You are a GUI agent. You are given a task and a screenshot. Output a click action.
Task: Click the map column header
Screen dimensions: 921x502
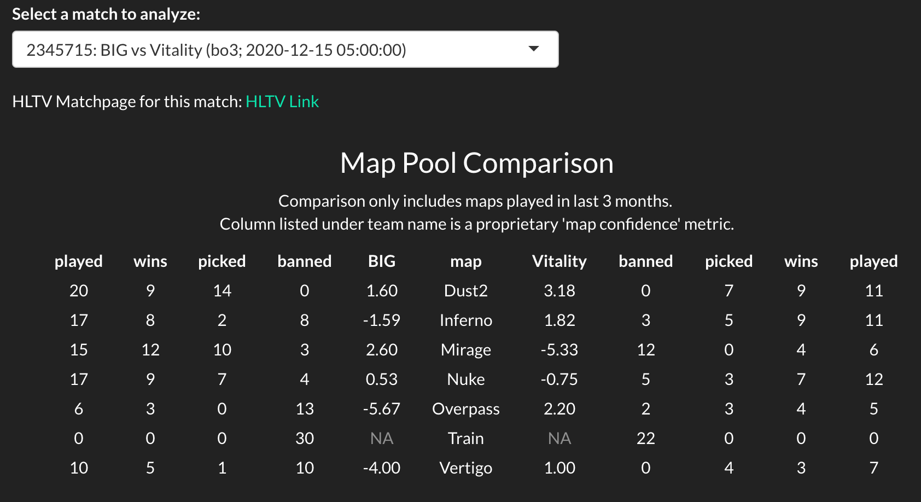coord(465,261)
